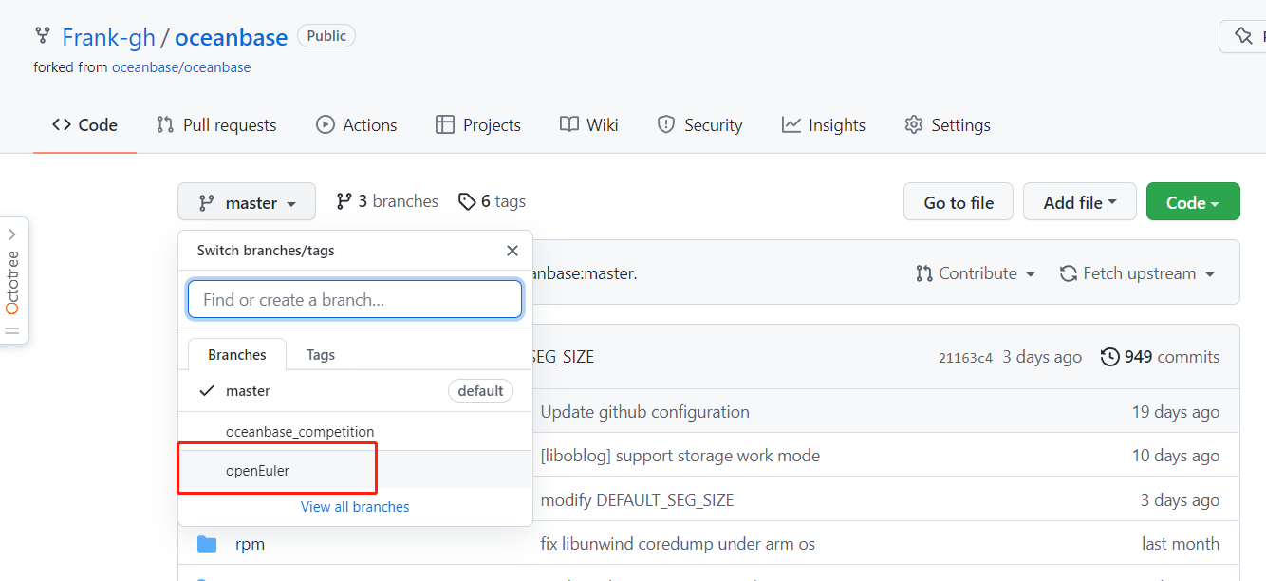Viewport: 1266px width, 581px height.
Task: Open the Security tab
Action: click(x=700, y=125)
